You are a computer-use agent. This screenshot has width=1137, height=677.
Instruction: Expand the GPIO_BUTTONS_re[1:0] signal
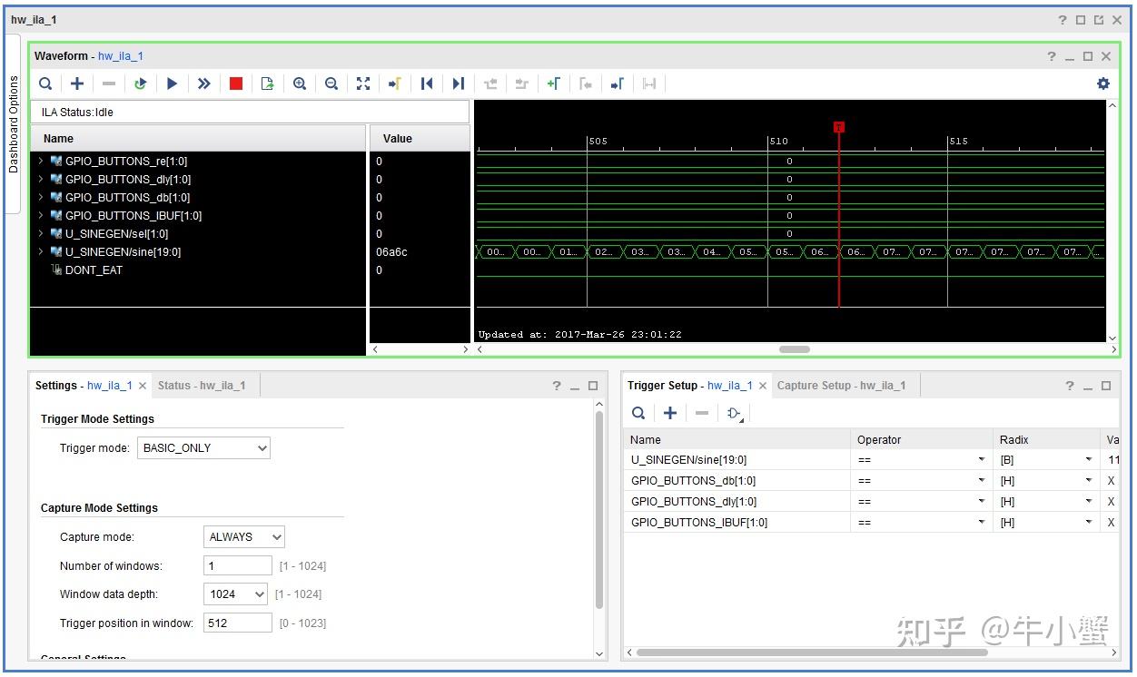(x=40, y=162)
